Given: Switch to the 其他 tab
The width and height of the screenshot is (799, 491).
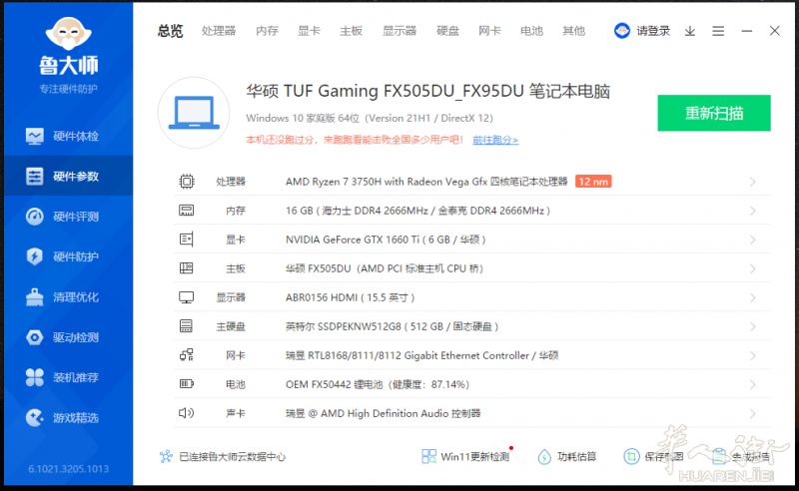Looking at the screenshot, I should pyautogui.click(x=573, y=31).
